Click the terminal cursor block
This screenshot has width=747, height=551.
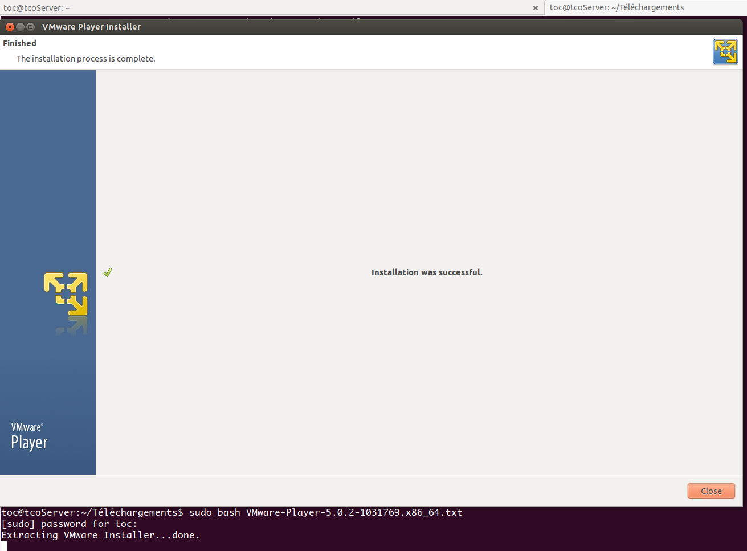(x=4, y=546)
